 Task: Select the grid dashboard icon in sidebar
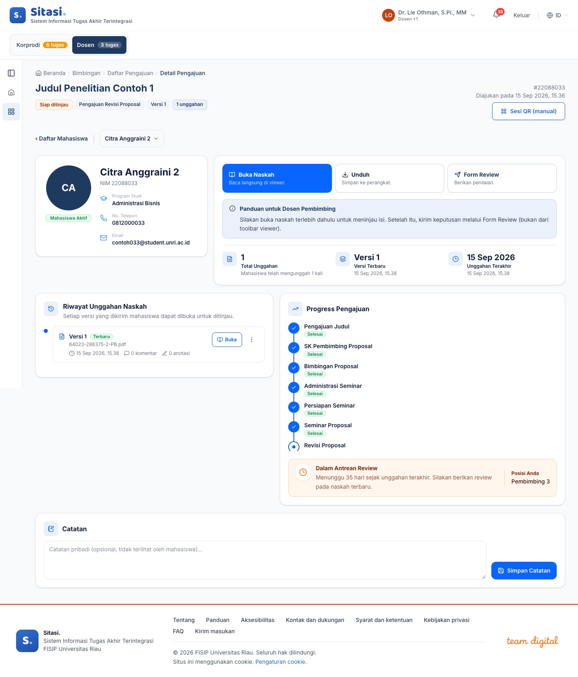coord(11,112)
